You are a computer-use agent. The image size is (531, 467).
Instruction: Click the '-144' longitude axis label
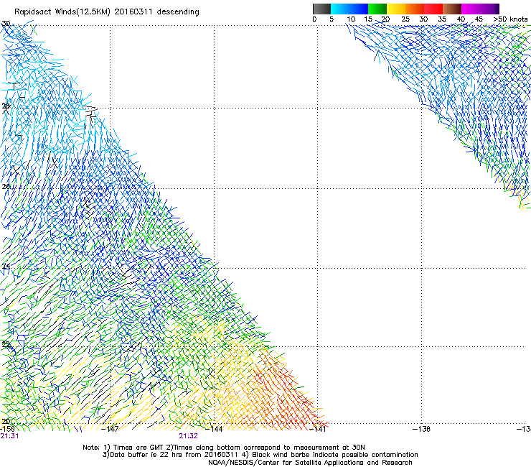tap(214, 429)
